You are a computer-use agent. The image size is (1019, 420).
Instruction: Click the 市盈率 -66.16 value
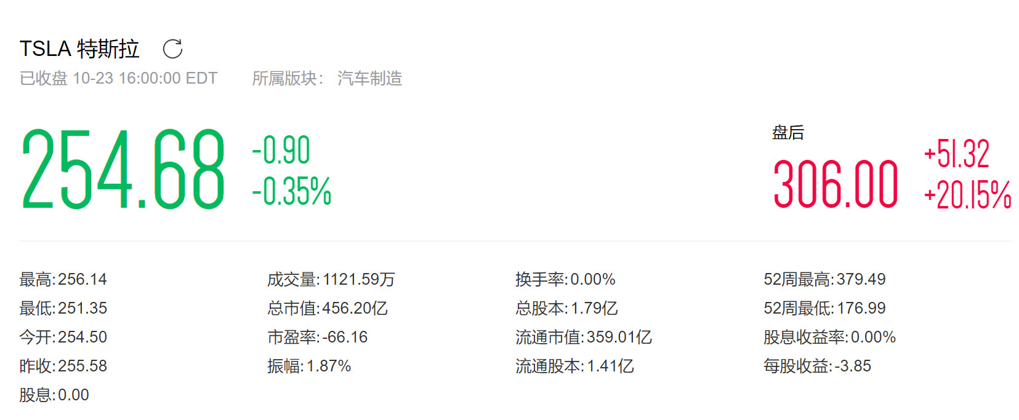coord(344,337)
